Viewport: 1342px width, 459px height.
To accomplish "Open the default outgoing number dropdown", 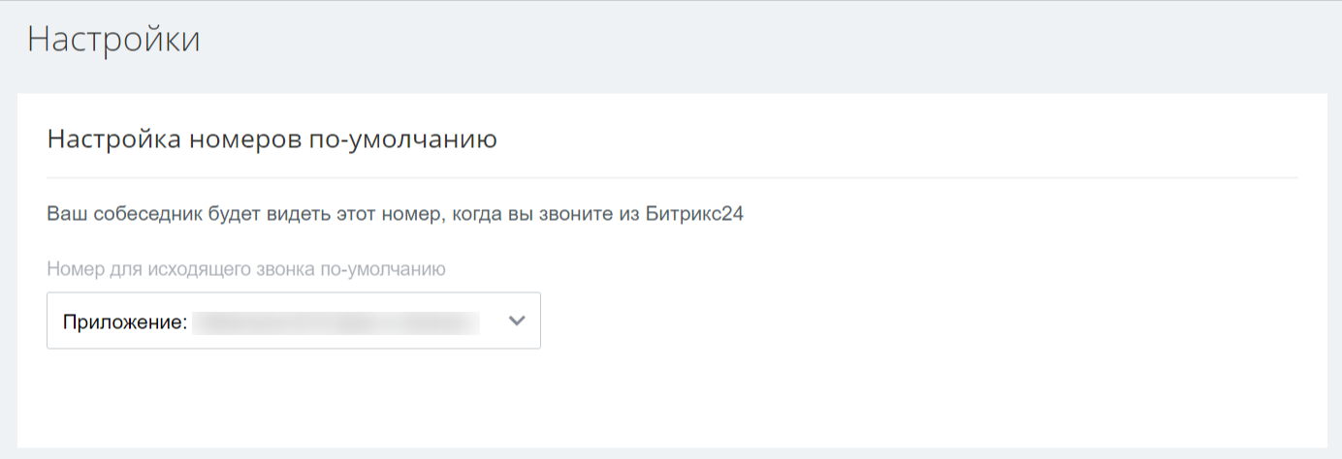I will point(293,321).
